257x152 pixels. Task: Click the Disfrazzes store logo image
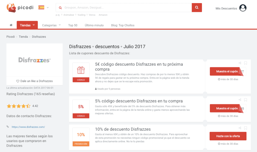pyautogui.click(x=35, y=60)
